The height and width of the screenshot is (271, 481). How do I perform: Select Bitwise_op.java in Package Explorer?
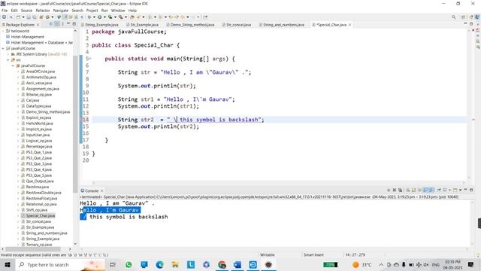pos(38,94)
